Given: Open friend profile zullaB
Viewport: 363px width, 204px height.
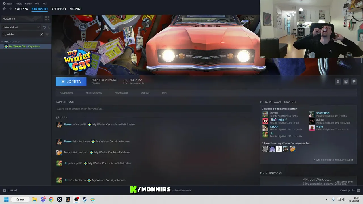Looking at the screenshot, I should [x=320, y=120].
